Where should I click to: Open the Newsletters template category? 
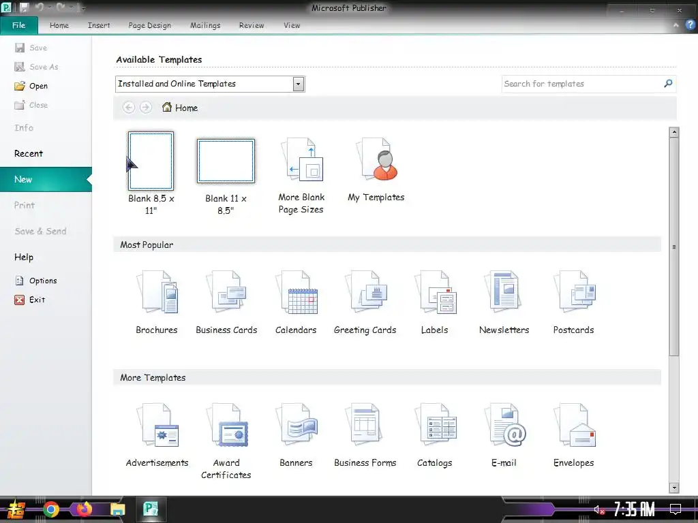click(504, 302)
